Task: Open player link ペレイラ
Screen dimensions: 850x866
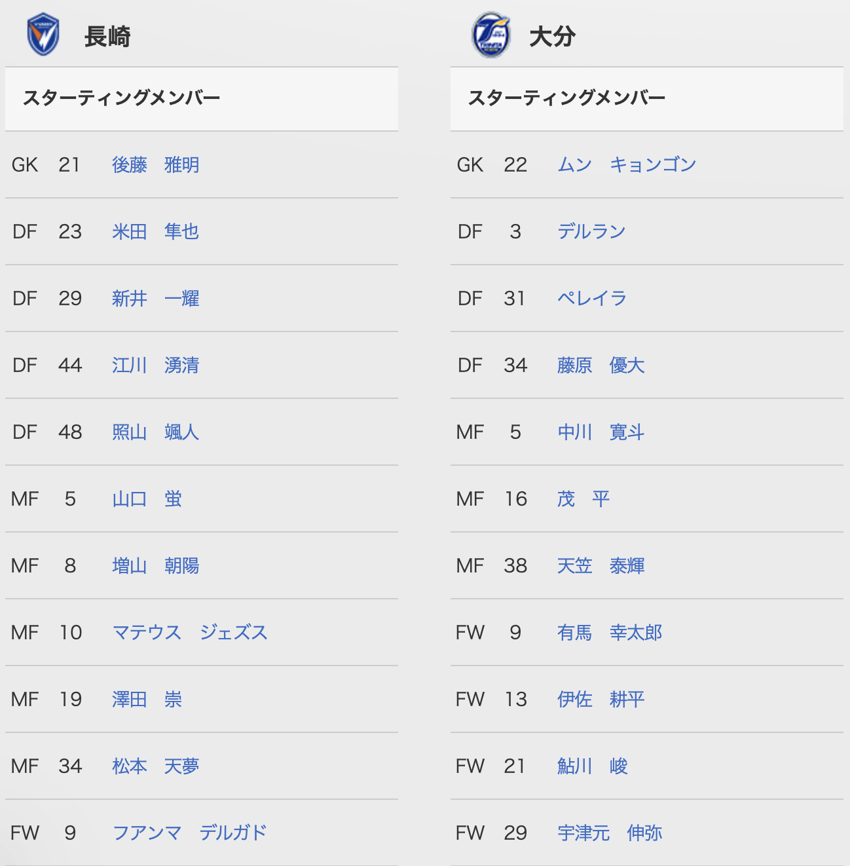Action: pos(592,298)
